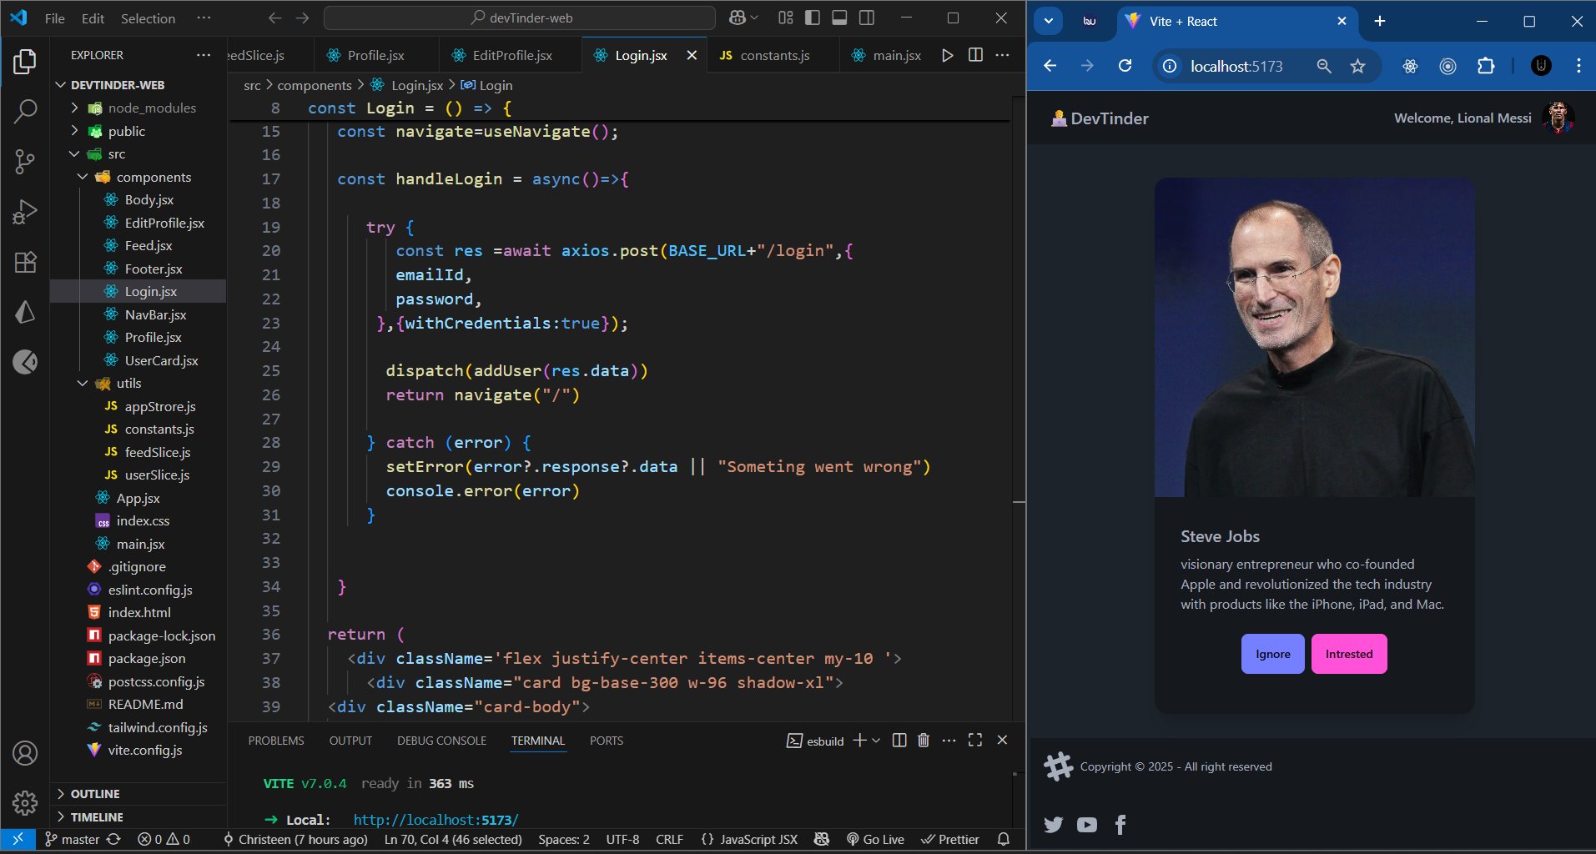The width and height of the screenshot is (1596, 854).
Task: Click DevTinder logo link
Action: click(1100, 118)
